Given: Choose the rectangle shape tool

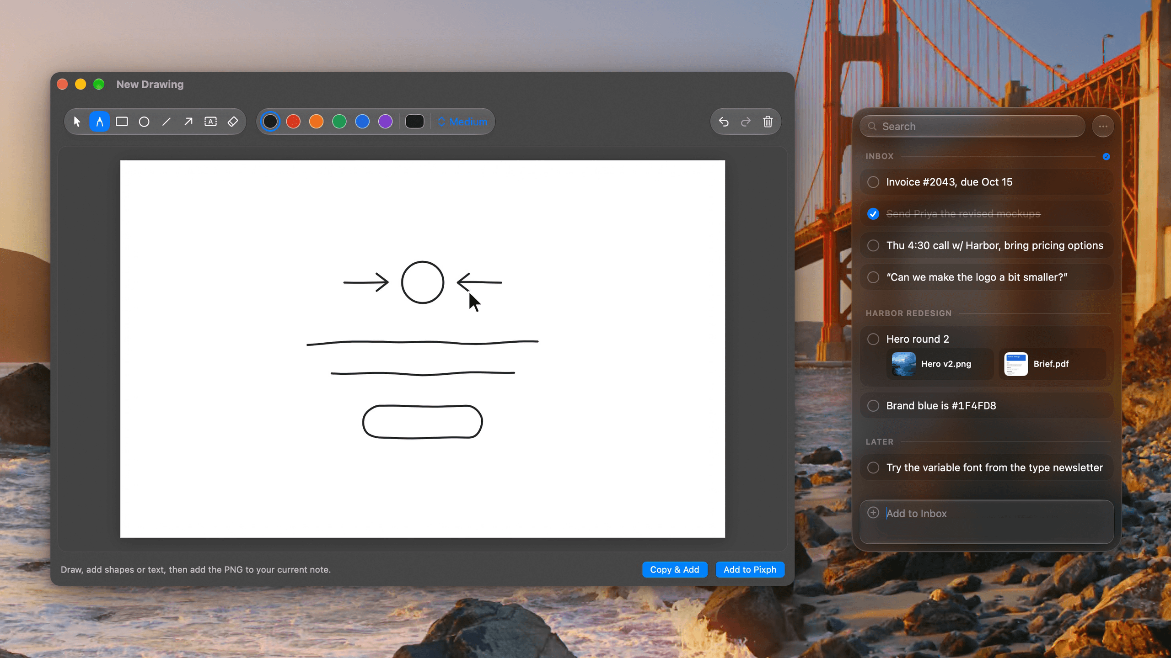Looking at the screenshot, I should pos(122,122).
